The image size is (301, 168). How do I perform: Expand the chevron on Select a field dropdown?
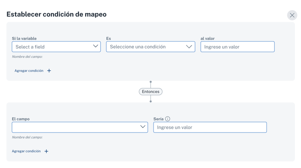point(95,46)
